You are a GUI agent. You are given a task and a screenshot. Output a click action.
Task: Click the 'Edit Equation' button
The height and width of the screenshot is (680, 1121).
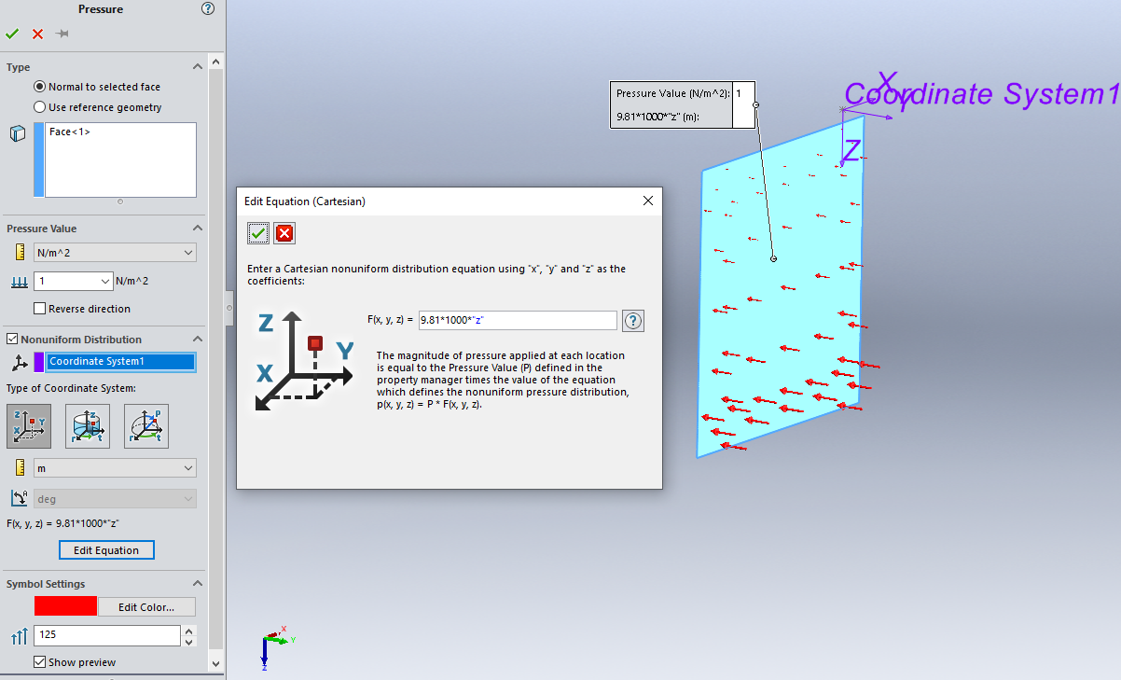pyautogui.click(x=106, y=550)
